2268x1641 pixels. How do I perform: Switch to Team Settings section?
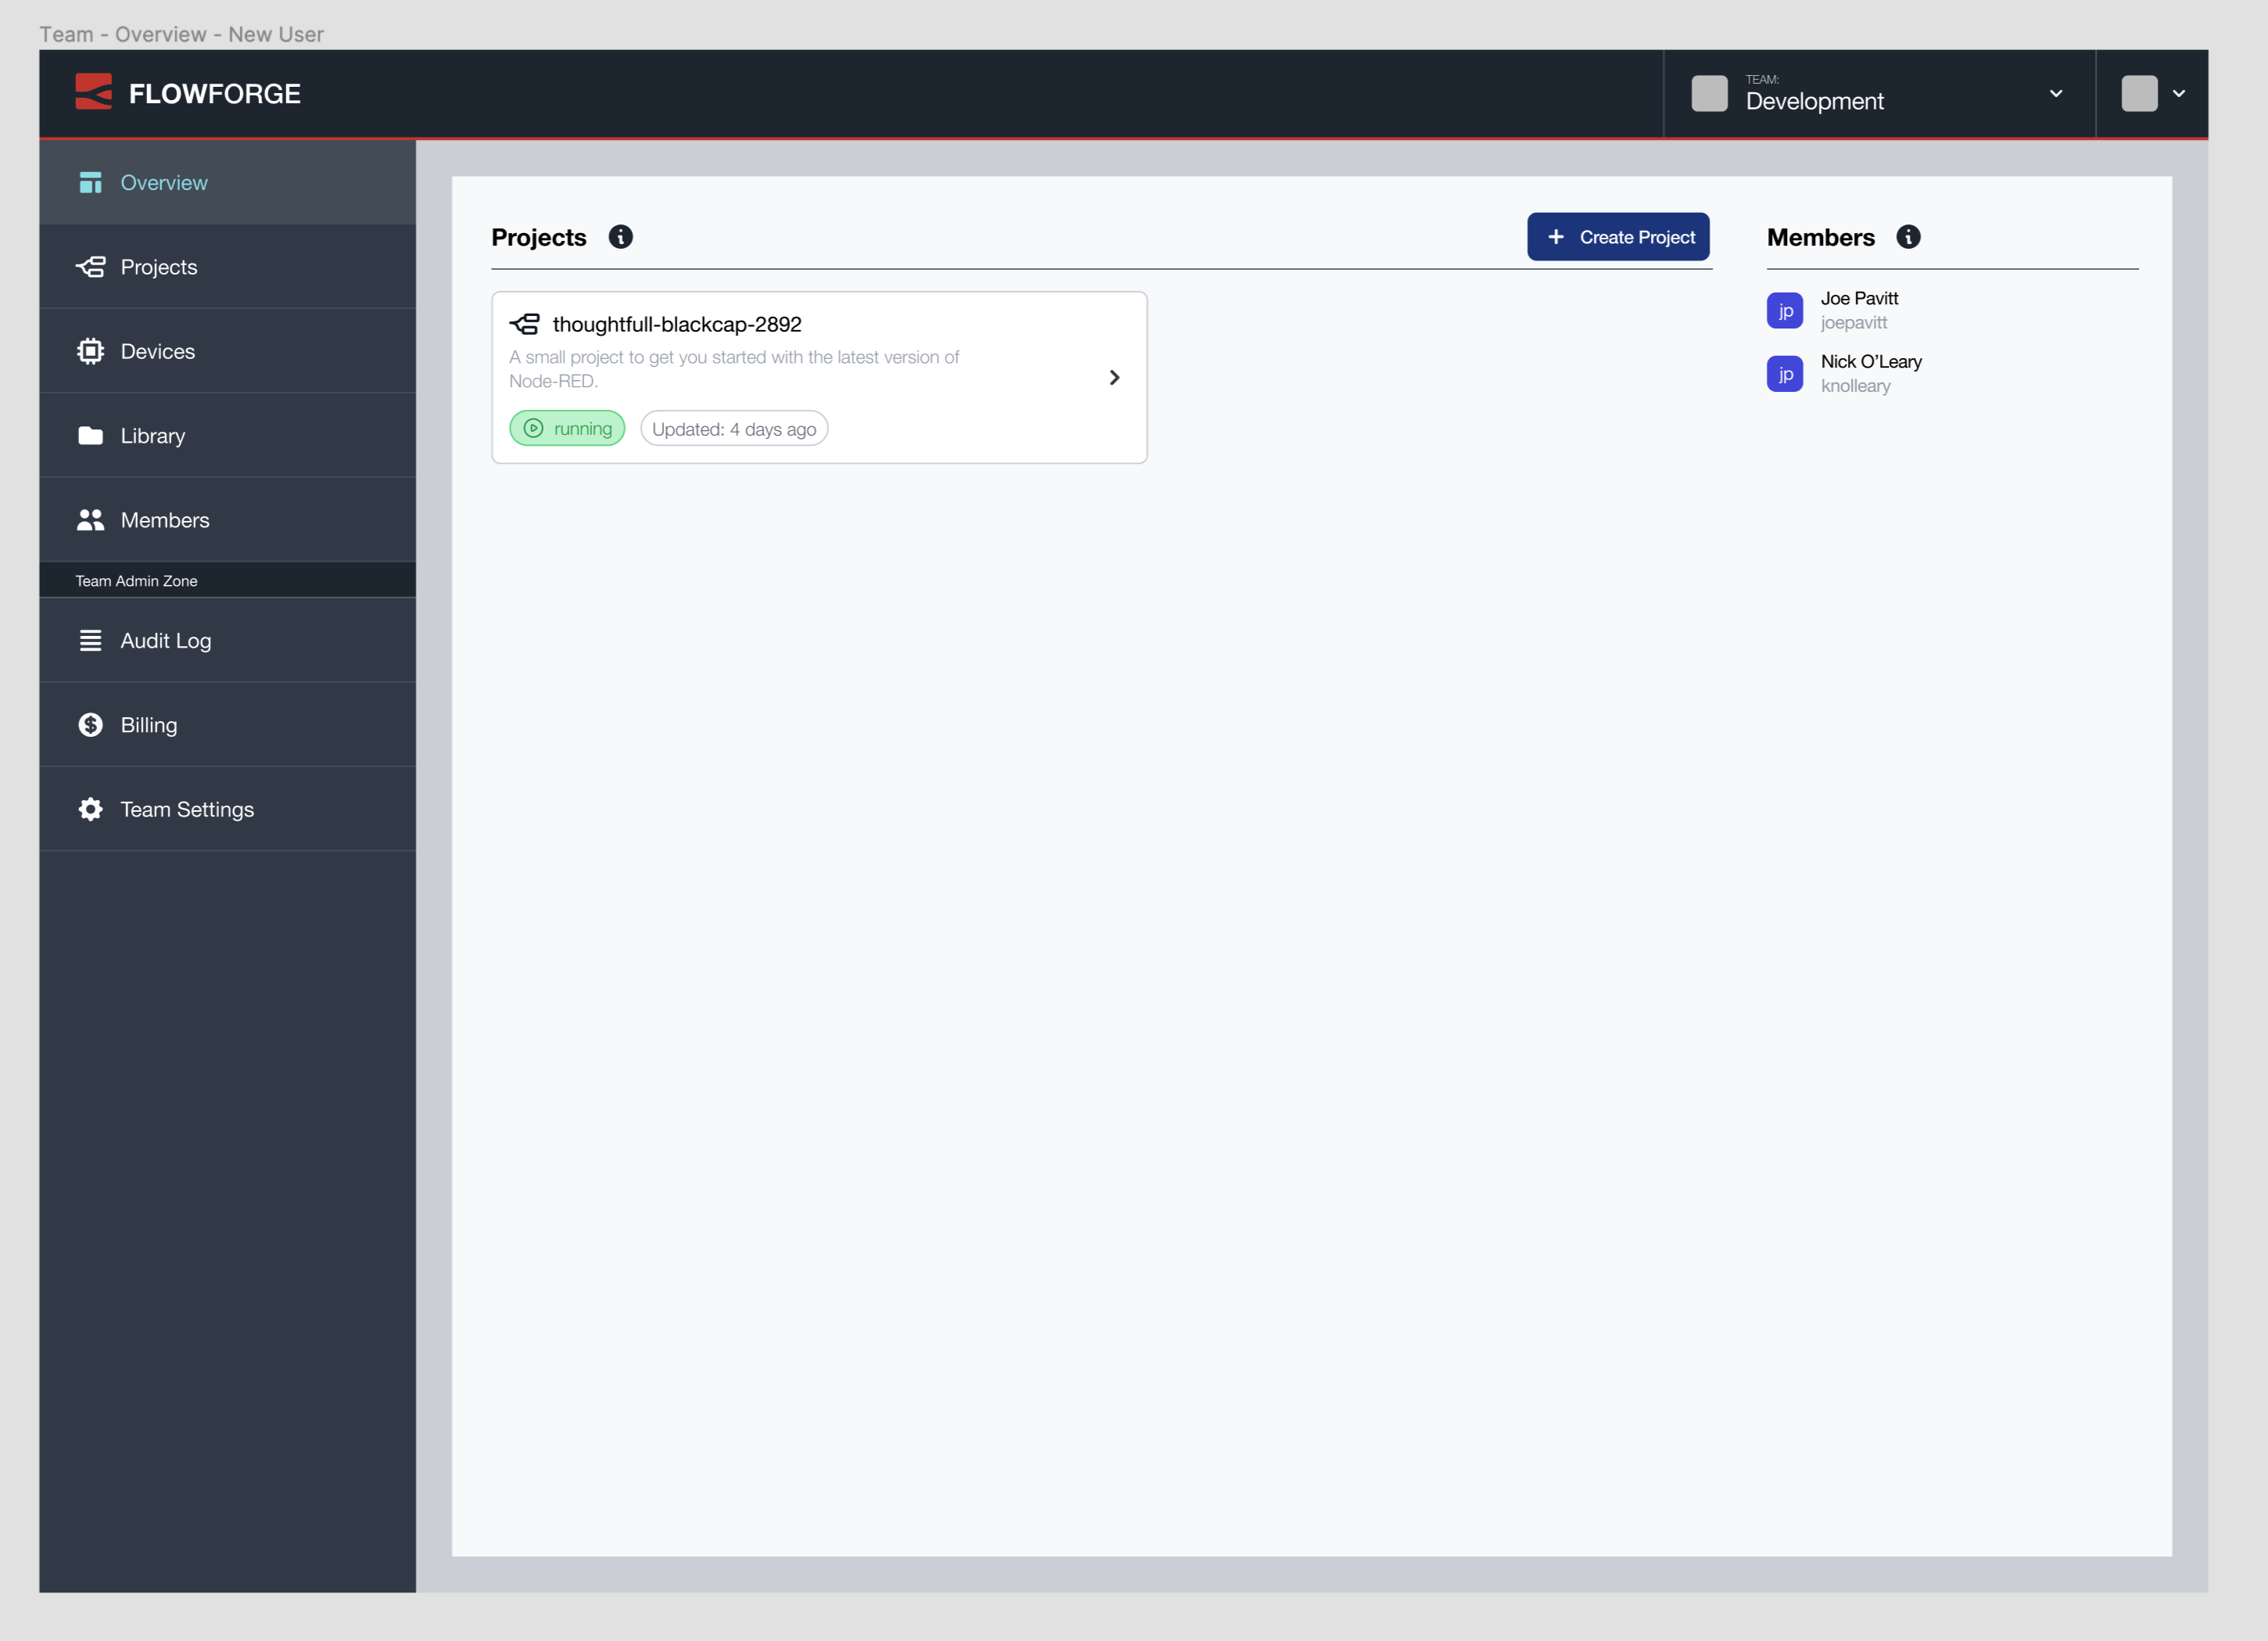pyautogui.click(x=187, y=809)
